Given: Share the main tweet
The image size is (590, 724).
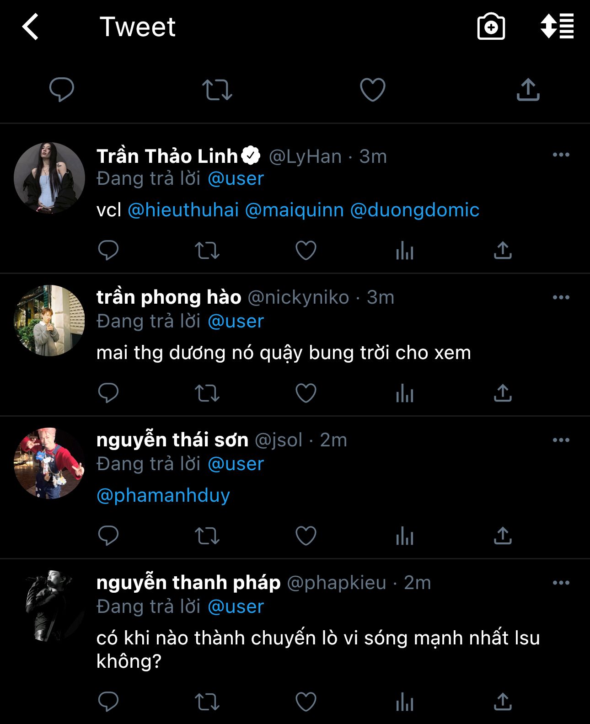Looking at the screenshot, I should (528, 90).
